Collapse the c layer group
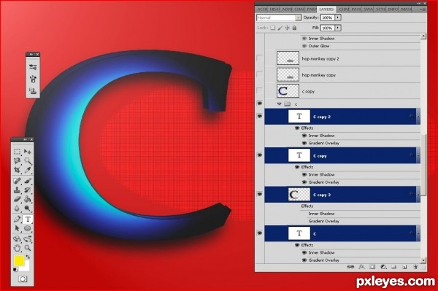Screen dimensions: 438x291 (279, 104)
